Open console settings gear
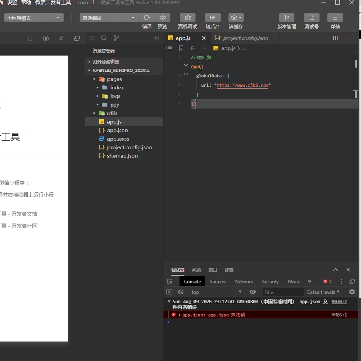Viewport: 361px width, 361px height. point(352,292)
